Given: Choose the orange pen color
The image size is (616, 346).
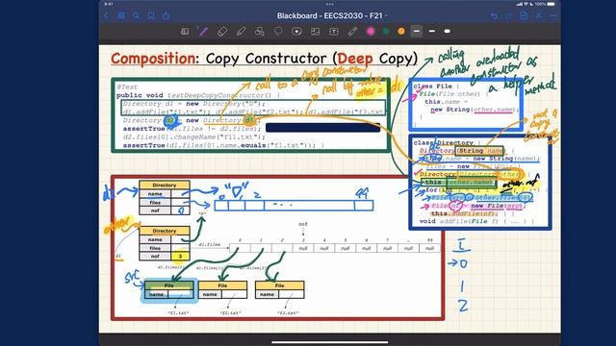Looking at the screenshot, I should [x=401, y=32].
